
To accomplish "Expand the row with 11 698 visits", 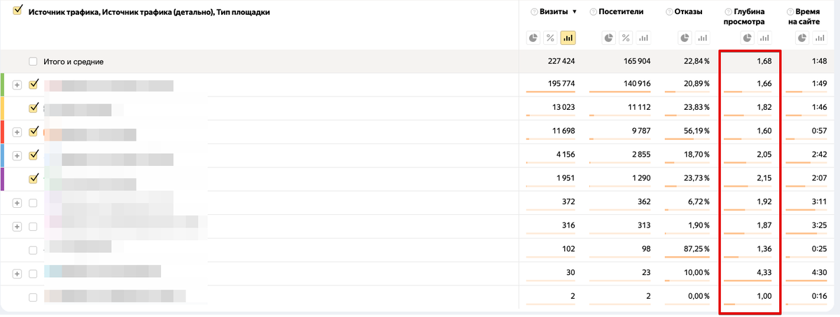I will (17, 132).
